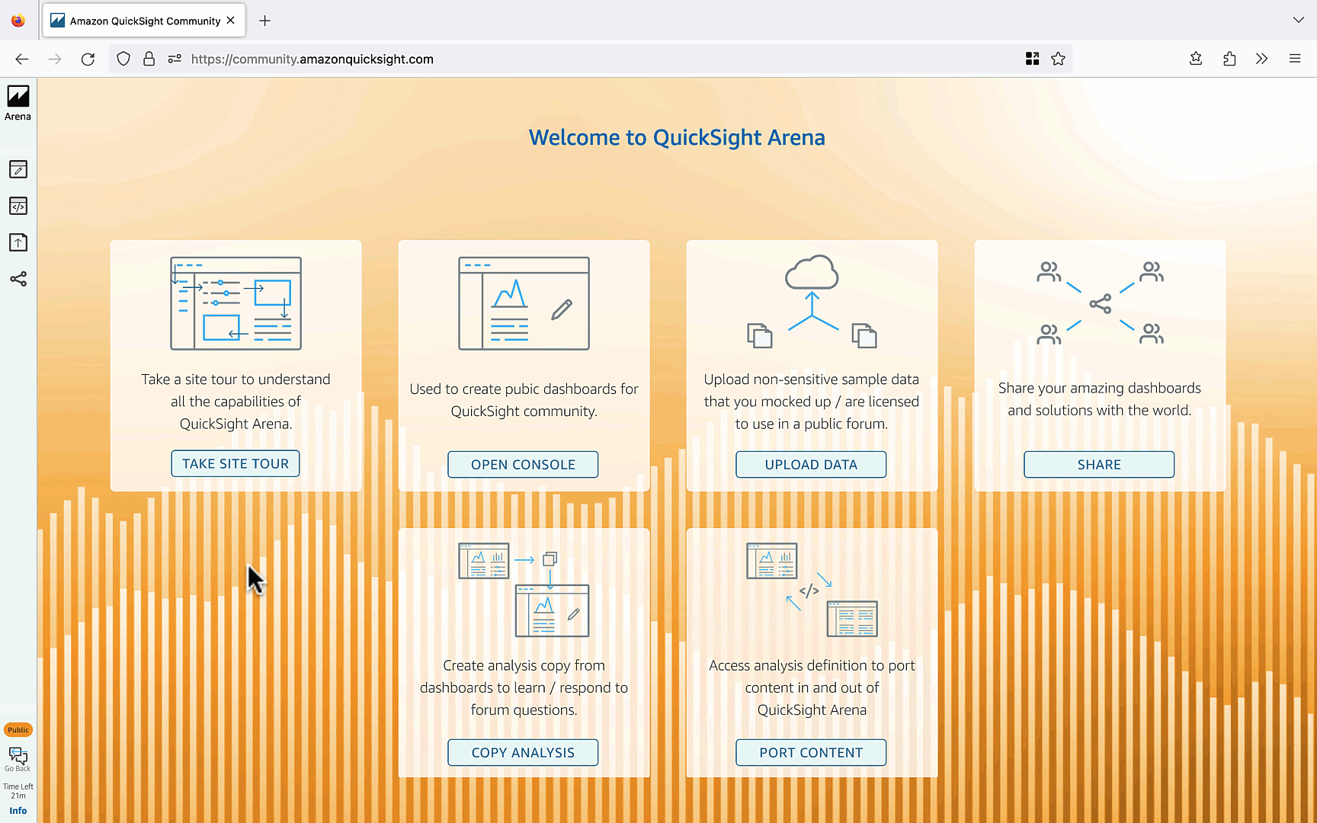
Task: Click the dashboard editor illustration above Open Console
Action: coord(524,303)
